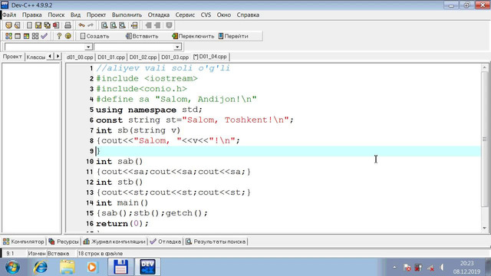This screenshot has width=491, height=276.
Task: Switch to the Проект side panel tab
Action: click(x=12, y=57)
